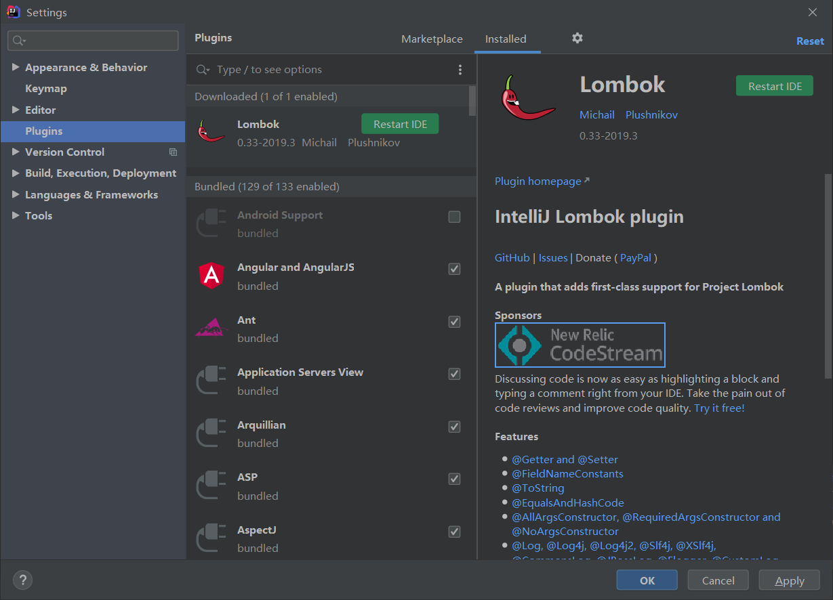Open the GitHub link
Screen dimensions: 833x600
click(x=512, y=258)
